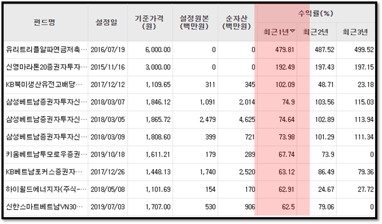
Task: Open the 삼성베트남증권자투자신… fund dated 2018/03/07
Action: (x=46, y=102)
